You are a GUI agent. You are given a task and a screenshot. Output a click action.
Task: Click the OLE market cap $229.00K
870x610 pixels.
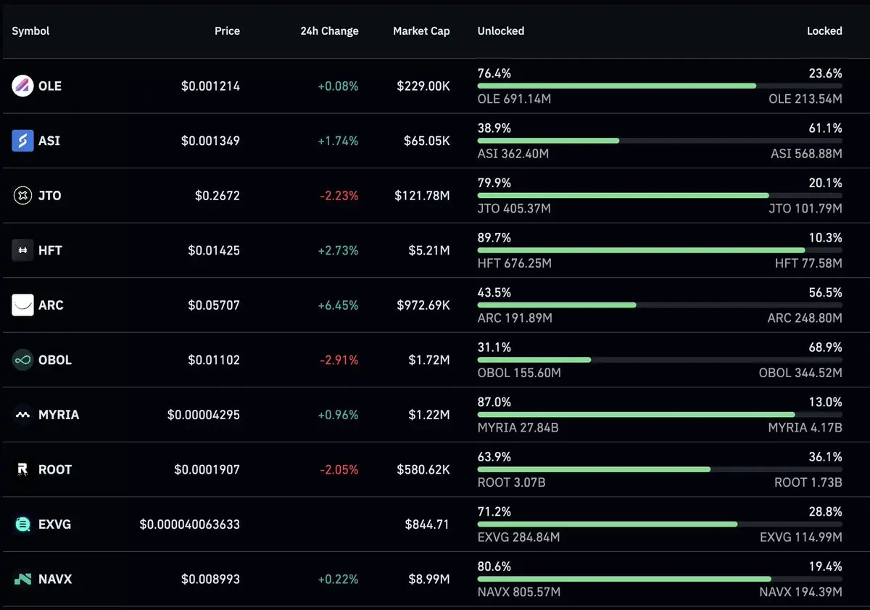(423, 86)
